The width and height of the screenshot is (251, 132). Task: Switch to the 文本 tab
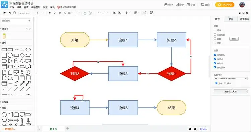231,19
